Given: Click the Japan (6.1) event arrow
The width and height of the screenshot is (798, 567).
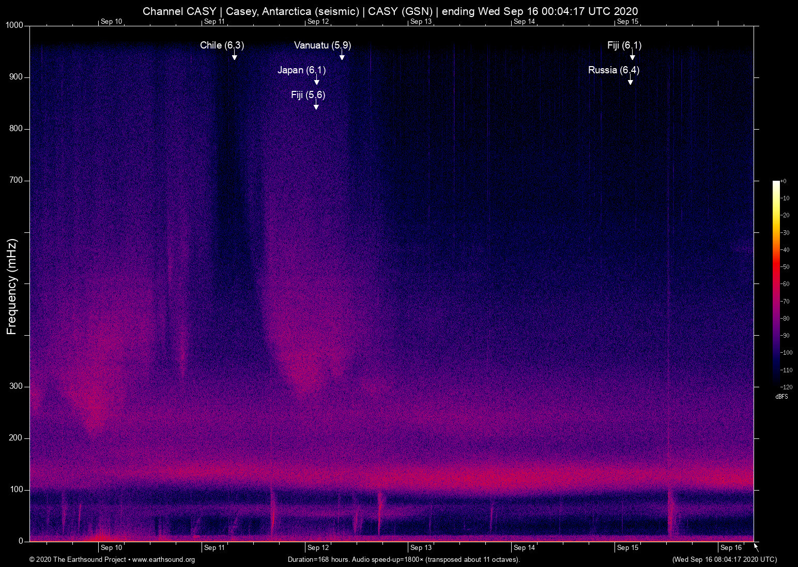Looking at the screenshot, I should pos(316,81).
